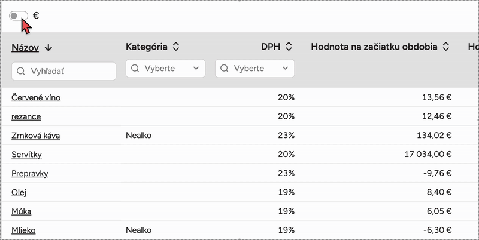Image resolution: width=479 pixels, height=240 pixels.
Task: Click search magnifier icon in Vyhľadať field
Action: (x=21, y=72)
